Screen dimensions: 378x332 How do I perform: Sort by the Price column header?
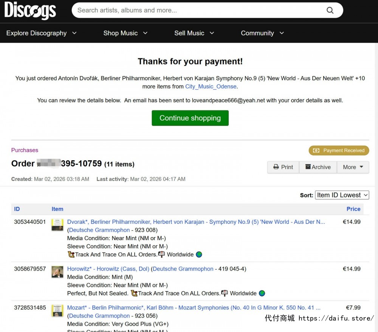pyautogui.click(x=353, y=209)
